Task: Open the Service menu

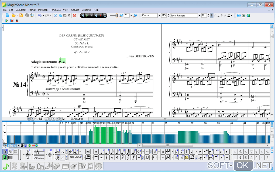Action: (75, 10)
